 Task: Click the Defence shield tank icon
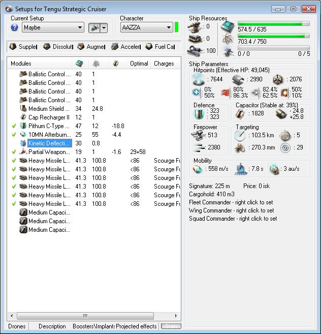click(199, 114)
